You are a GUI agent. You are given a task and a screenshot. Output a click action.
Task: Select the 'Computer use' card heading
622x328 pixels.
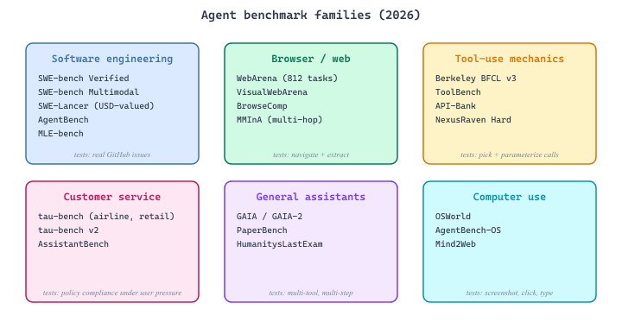tap(510, 197)
